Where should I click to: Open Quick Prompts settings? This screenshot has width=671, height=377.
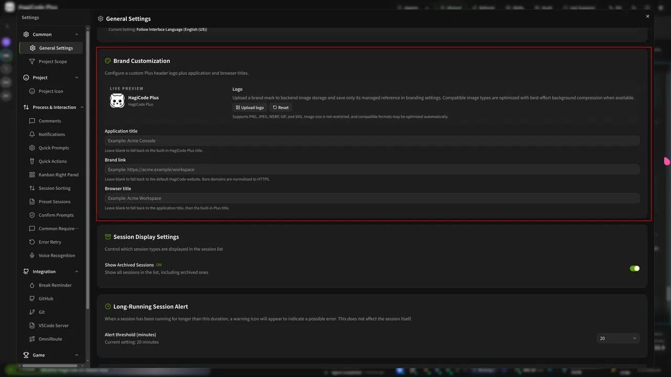(x=51, y=148)
